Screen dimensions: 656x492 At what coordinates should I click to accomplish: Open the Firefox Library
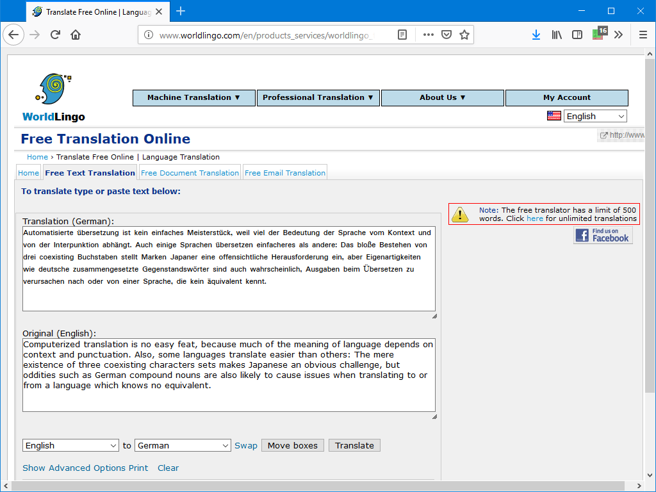557,35
